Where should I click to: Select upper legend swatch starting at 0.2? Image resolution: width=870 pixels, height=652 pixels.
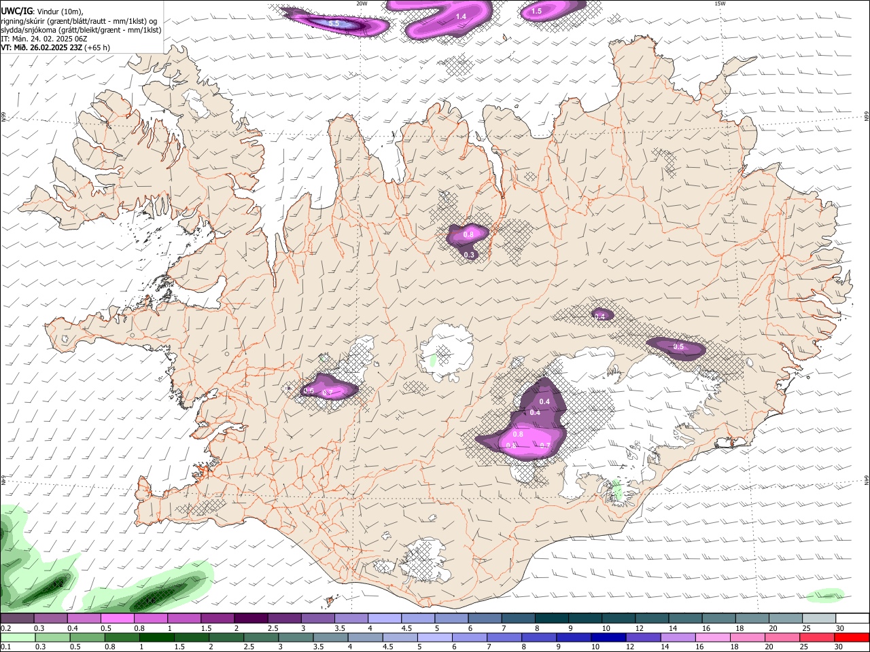[17, 619]
